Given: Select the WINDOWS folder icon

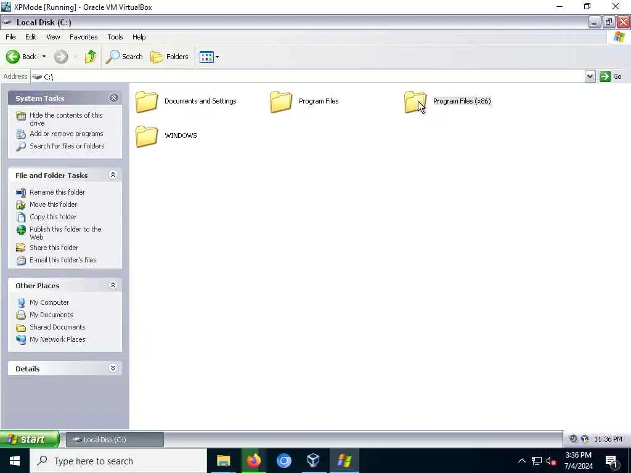Looking at the screenshot, I should coord(147,136).
